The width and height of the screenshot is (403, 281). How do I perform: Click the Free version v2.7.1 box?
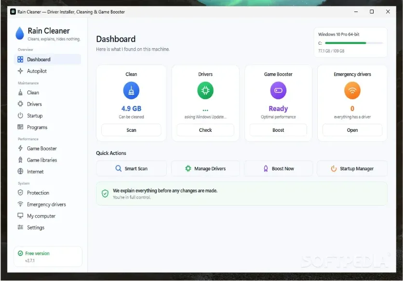pos(48,256)
